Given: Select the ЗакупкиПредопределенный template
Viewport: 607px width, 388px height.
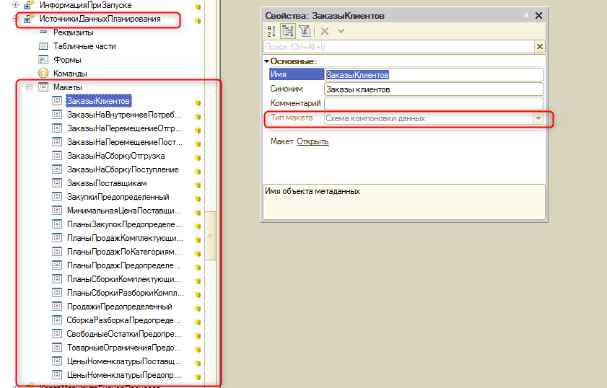Looking at the screenshot, I should click(118, 197).
